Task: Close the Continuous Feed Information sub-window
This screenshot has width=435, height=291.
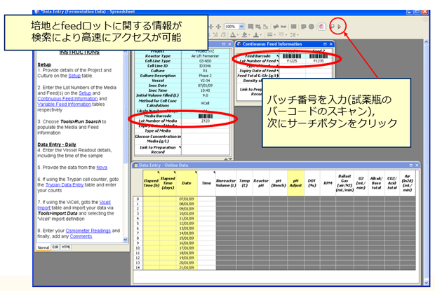Action: click(331, 44)
